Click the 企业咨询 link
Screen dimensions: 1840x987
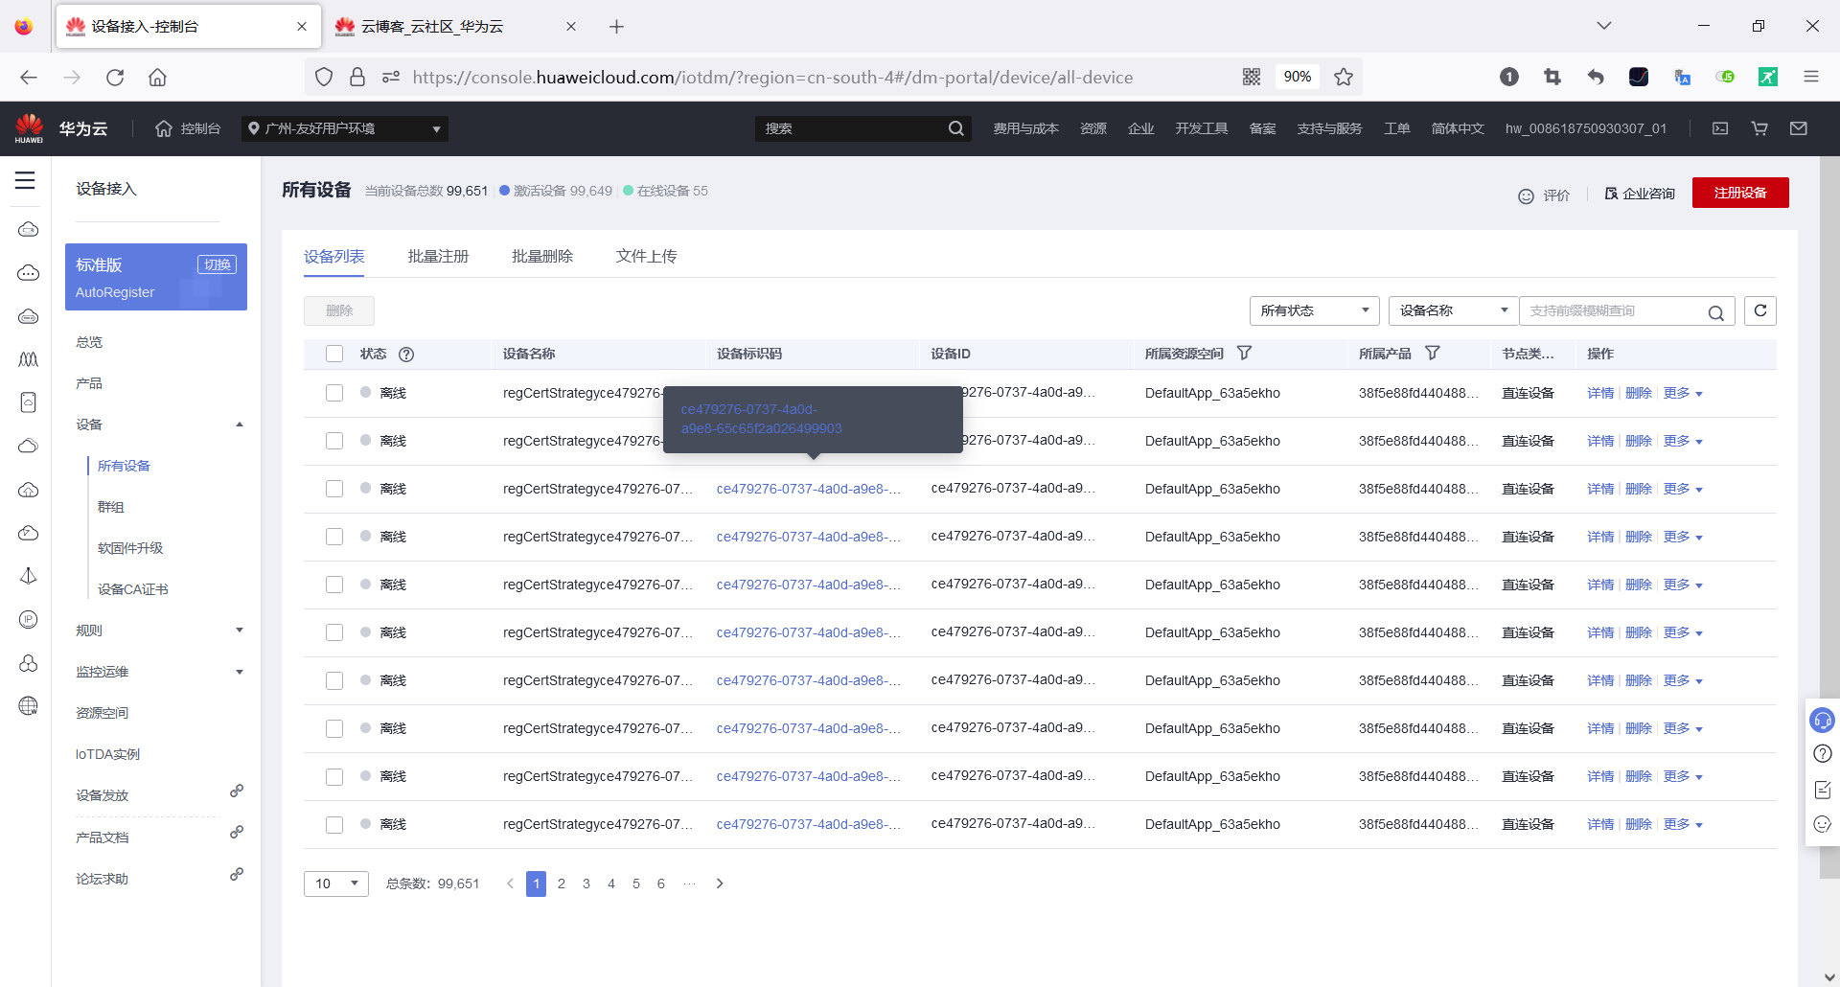[1640, 194]
